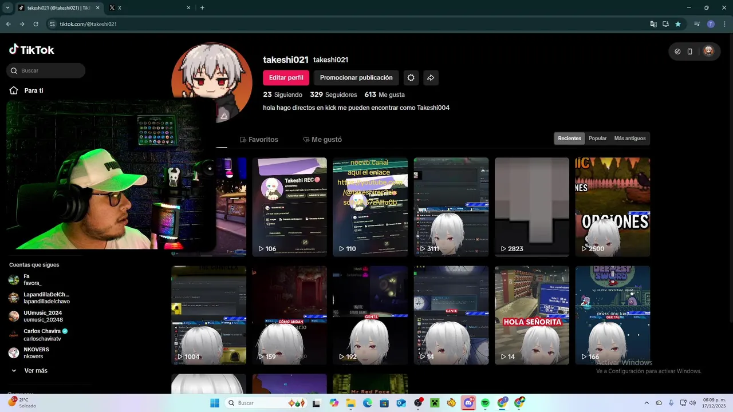733x412 pixels.
Task: Switch to the Favoritos tab
Action: click(259, 140)
